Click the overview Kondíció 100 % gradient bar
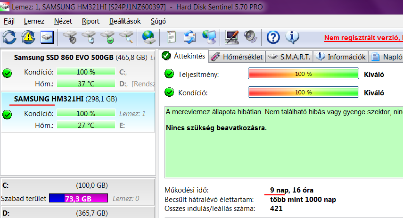Image resolution: width=403 pixels, height=218 pixels. click(303, 92)
